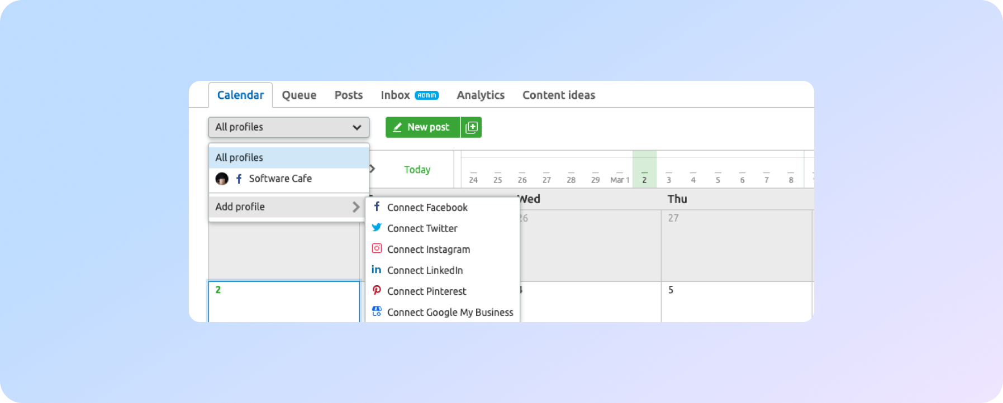Click the Facebook icon beside Connect Facebook
The height and width of the screenshot is (403, 1003).
click(377, 207)
